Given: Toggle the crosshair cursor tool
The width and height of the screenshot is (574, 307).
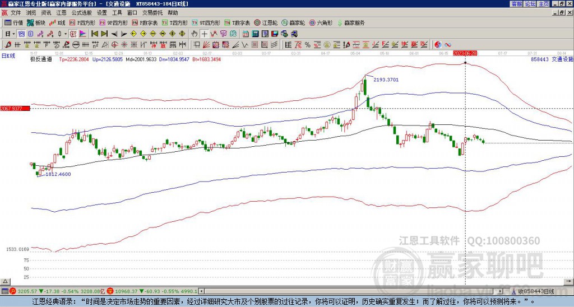Looking at the screenshot, I should 204,34.
